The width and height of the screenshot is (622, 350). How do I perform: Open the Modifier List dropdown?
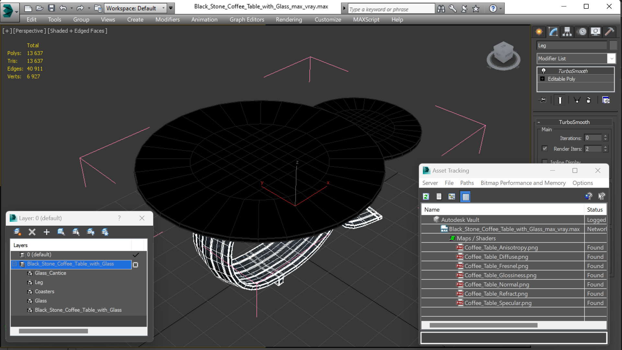(611, 59)
